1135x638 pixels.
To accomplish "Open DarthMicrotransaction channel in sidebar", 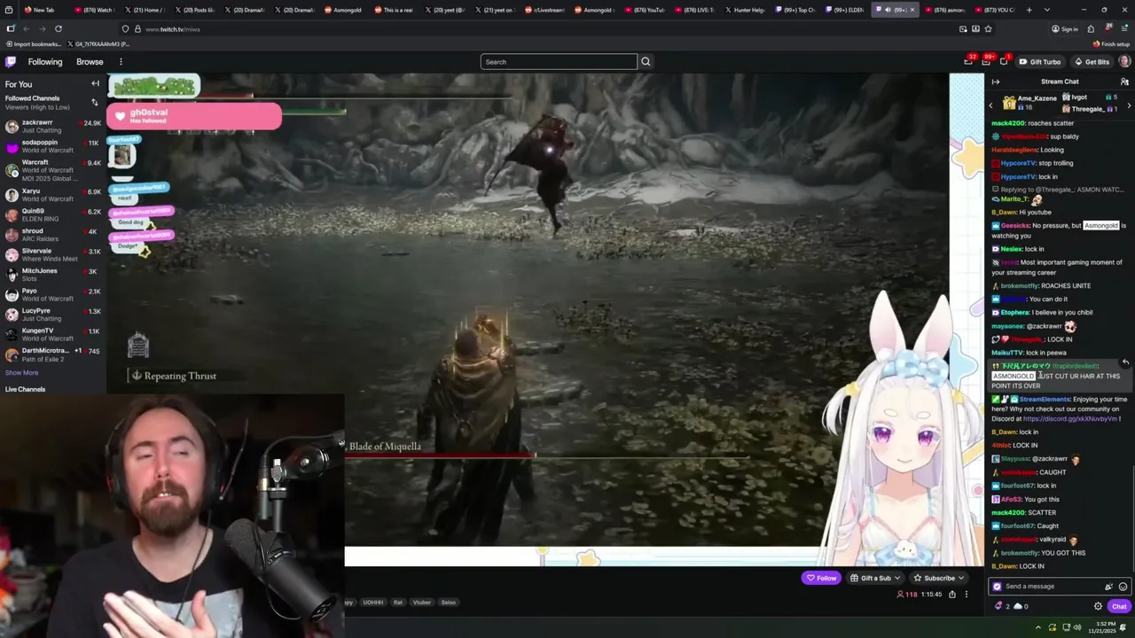I will pos(53,354).
